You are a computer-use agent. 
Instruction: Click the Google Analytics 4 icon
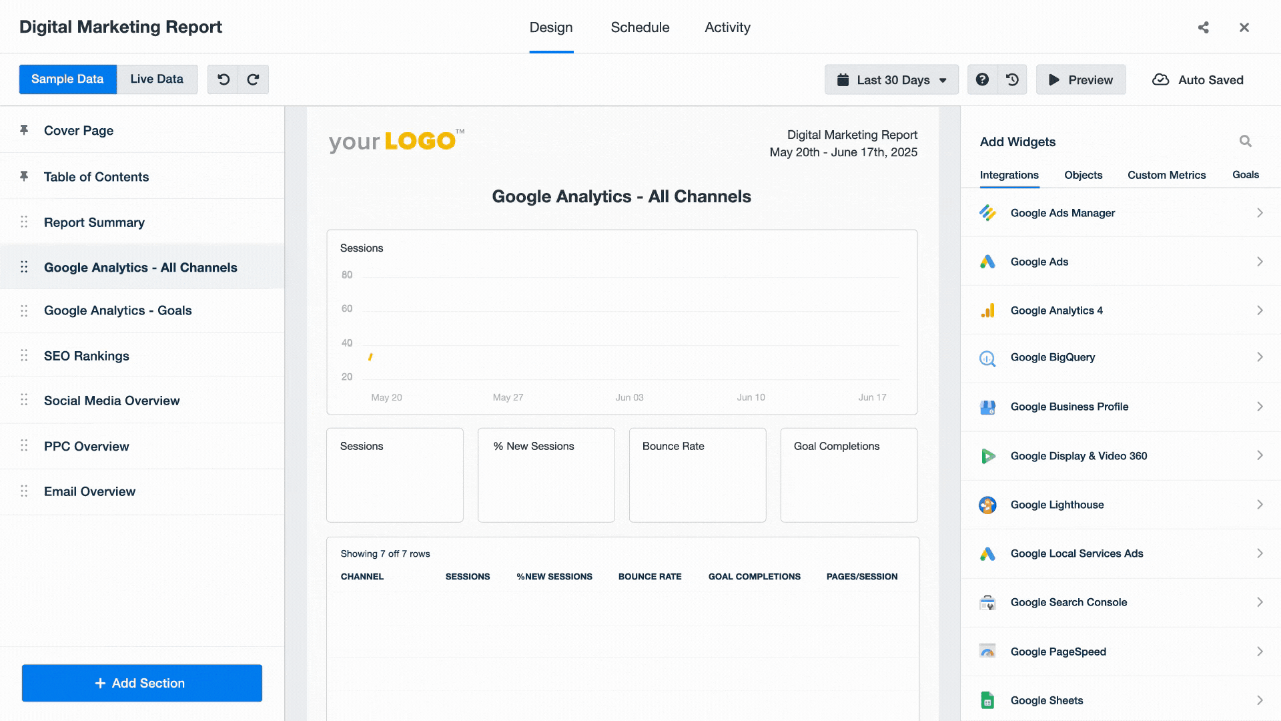987,310
